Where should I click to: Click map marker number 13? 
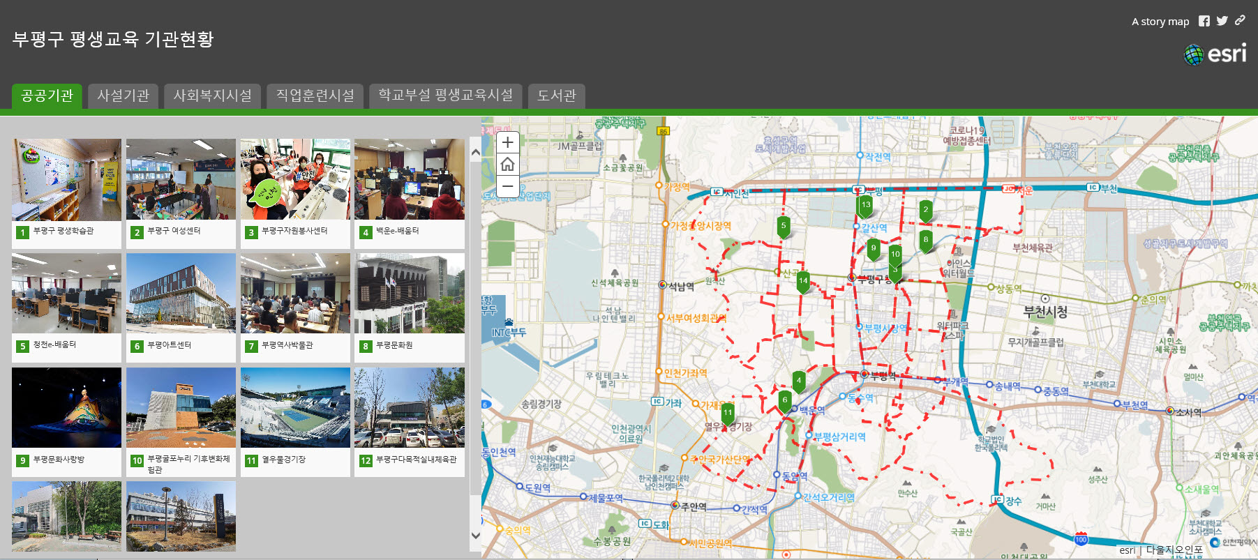pyautogui.click(x=865, y=206)
